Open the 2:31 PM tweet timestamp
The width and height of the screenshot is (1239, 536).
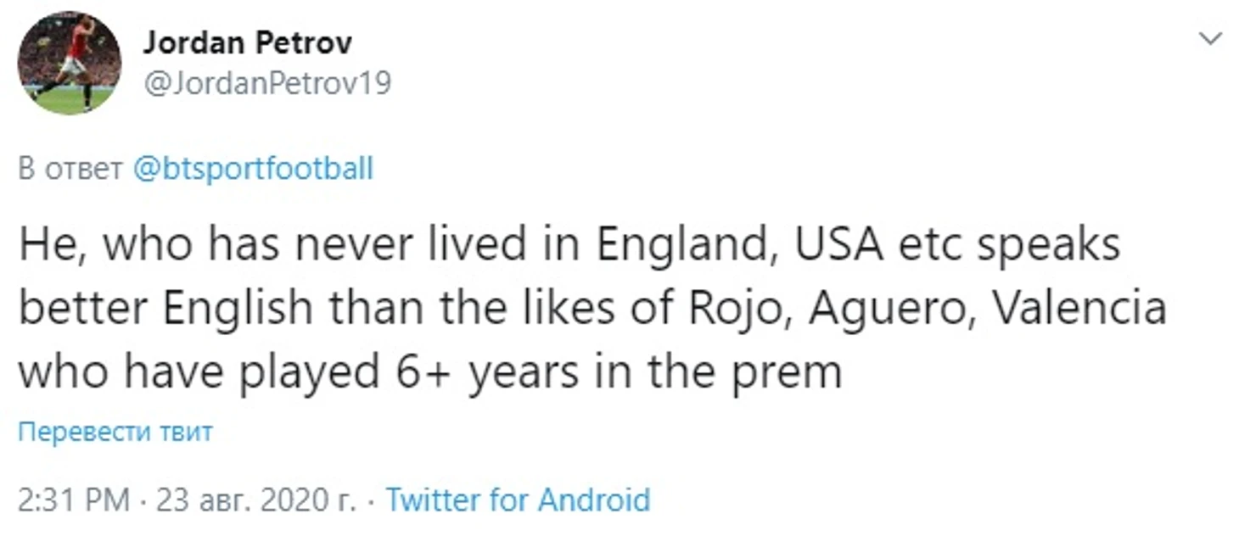tap(73, 500)
